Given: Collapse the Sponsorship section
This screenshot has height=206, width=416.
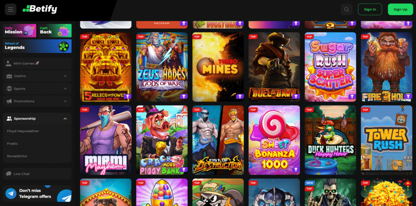Looking at the screenshot, I should (x=65, y=119).
